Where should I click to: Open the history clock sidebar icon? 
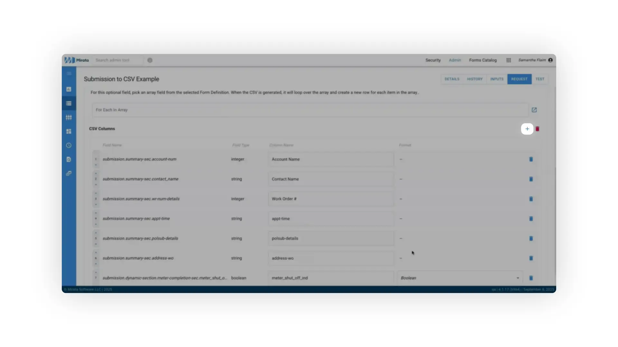point(69,145)
